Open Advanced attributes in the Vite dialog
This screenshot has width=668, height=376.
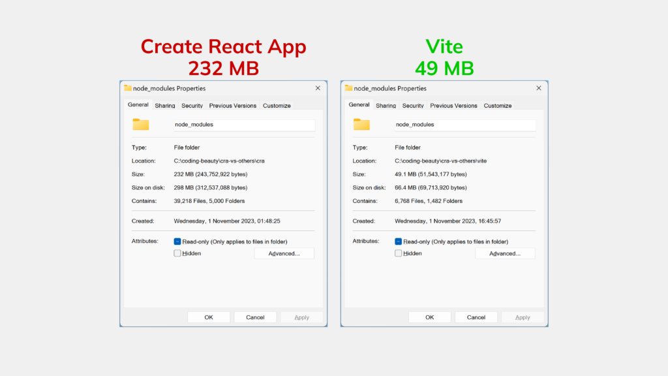coord(505,253)
